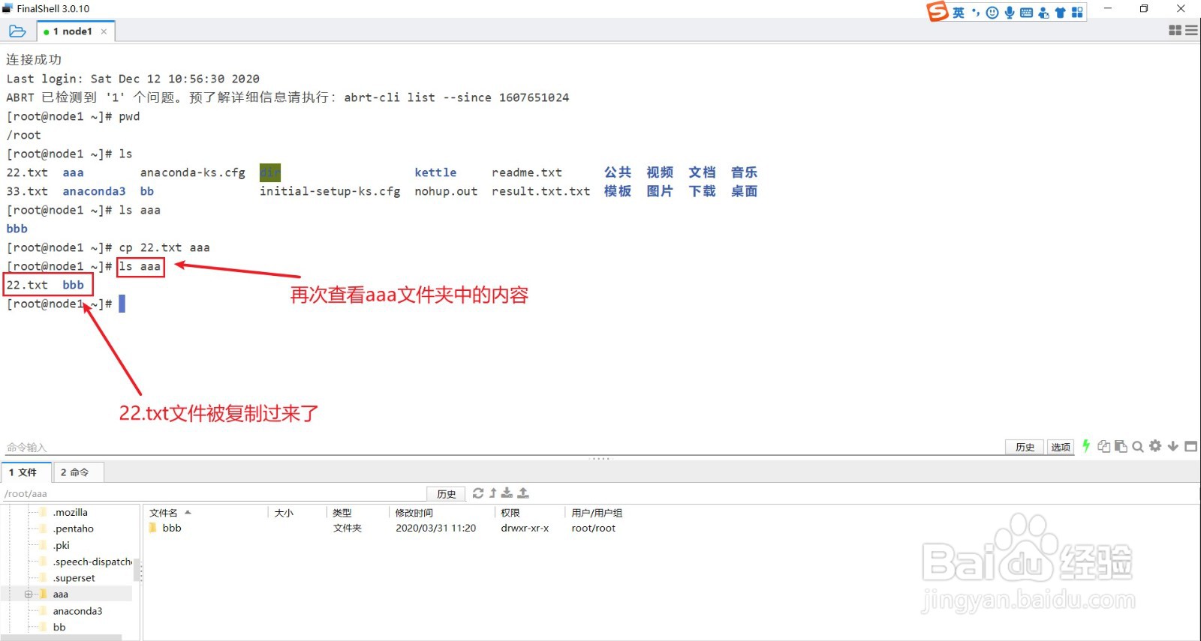Image resolution: width=1201 pixels, height=641 pixels.
Task: Open Sogou soft keyboard
Action: (x=1027, y=13)
